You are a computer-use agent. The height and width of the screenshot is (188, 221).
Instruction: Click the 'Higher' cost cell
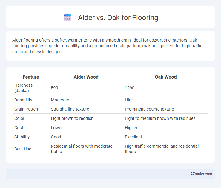point(131,128)
